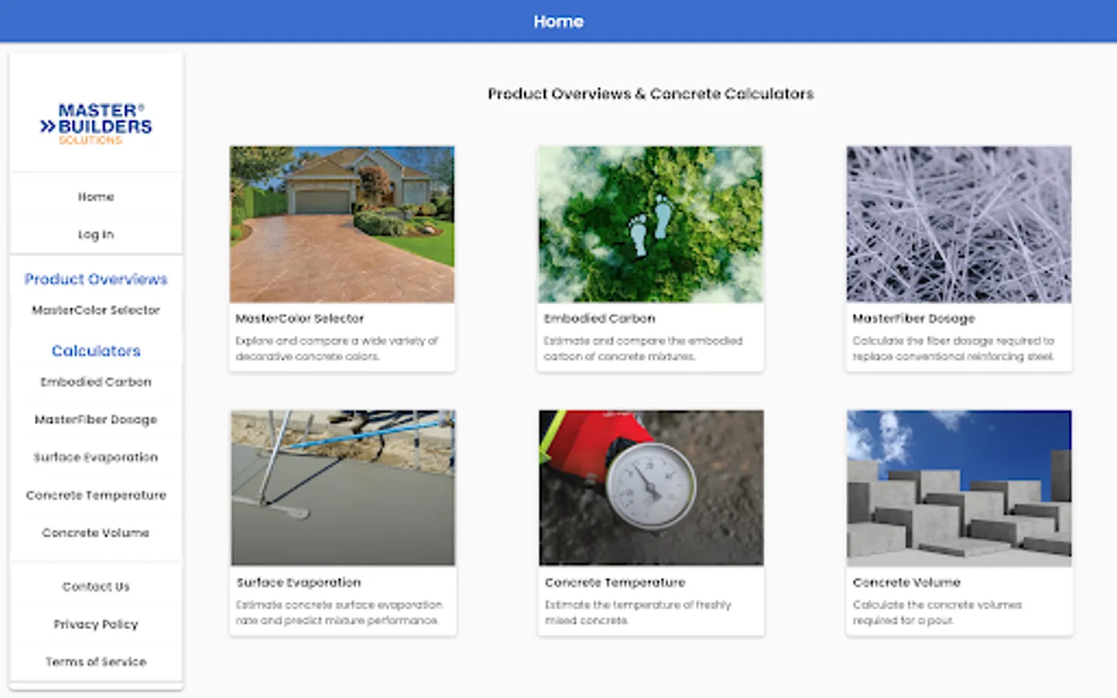Click the Home title in top bar
Screen dimensions: 1117x698
coord(558,22)
